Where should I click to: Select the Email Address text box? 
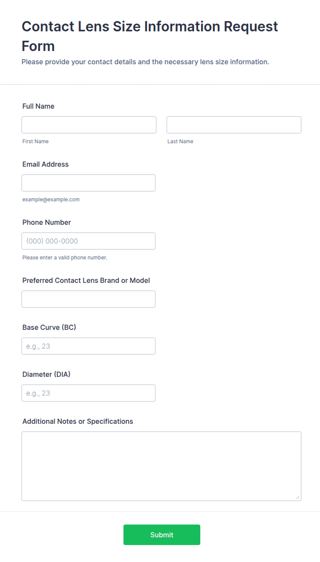pyautogui.click(x=88, y=183)
